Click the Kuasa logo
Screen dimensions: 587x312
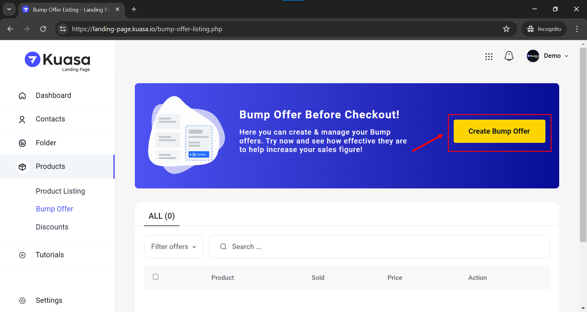(x=58, y=61)
